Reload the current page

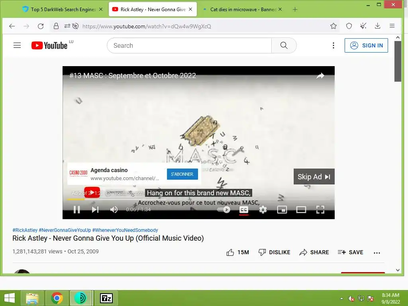(x=41, y=26)
